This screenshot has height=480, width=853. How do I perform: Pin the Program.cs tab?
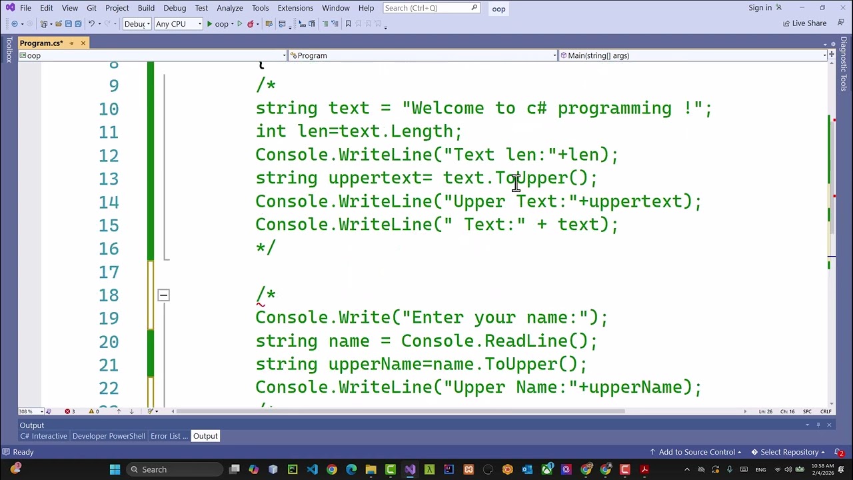coord(71,43)
